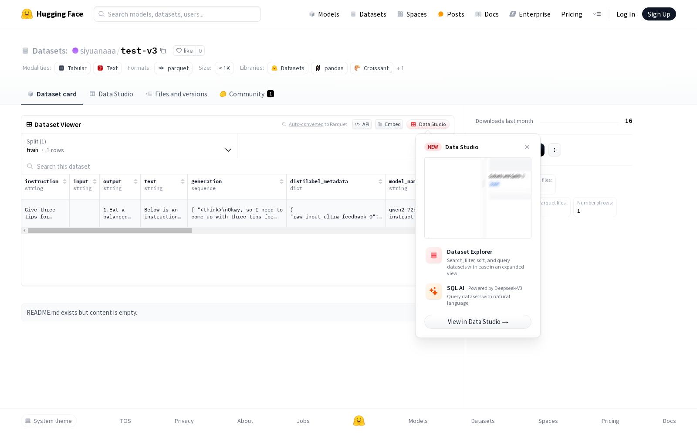Click the Spaces footer link

point(548,421)
